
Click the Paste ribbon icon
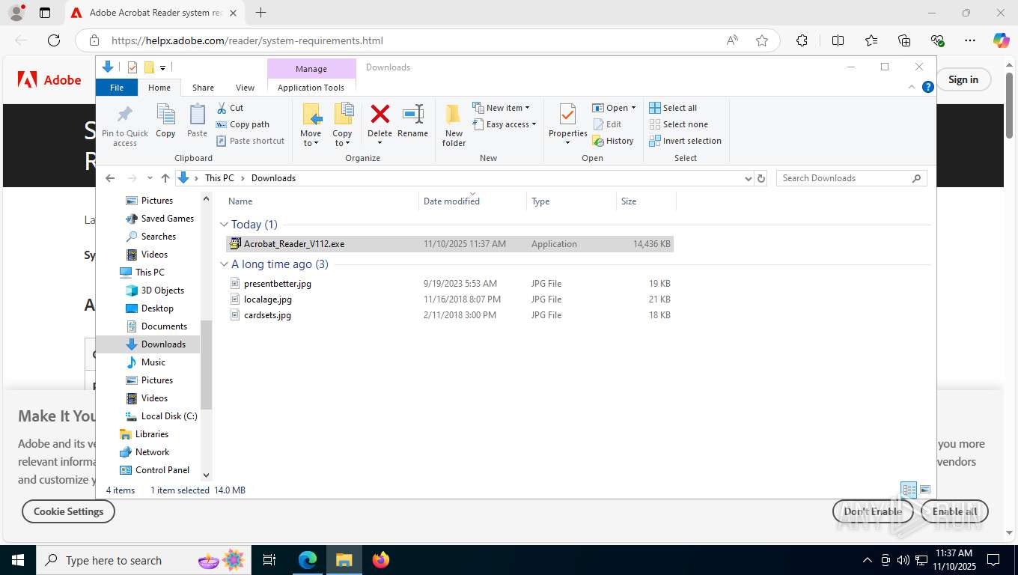[197, 121]
